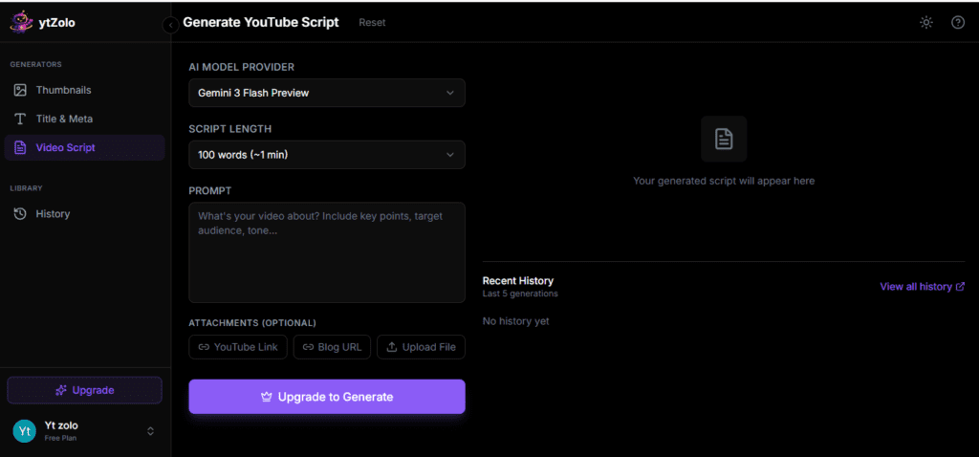Click the external link icon beside View all history
Image resolution: width=979 pixels, height=457 pixels.
point(960,287)
